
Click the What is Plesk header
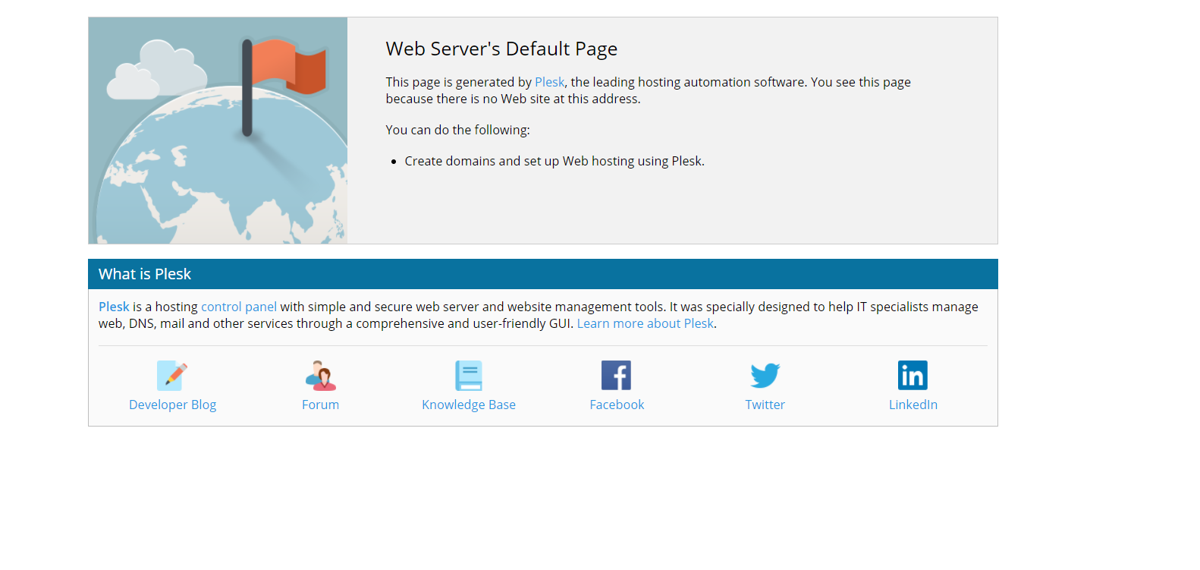tap(543, 274)
